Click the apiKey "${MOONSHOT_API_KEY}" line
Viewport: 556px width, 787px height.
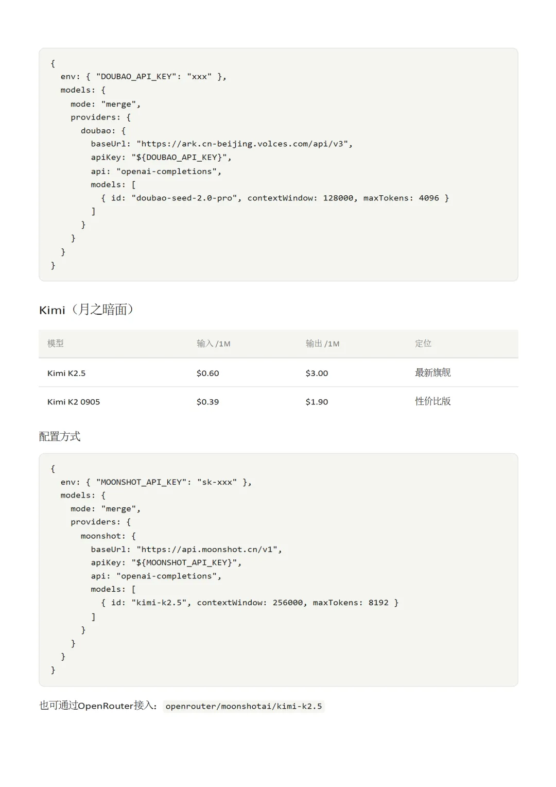click(166, 563)
